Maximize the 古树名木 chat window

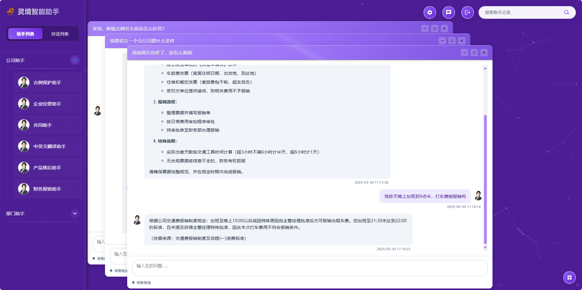click(434, 29)
